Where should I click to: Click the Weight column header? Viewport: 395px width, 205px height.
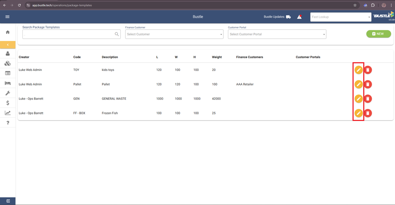click(217, 57)
